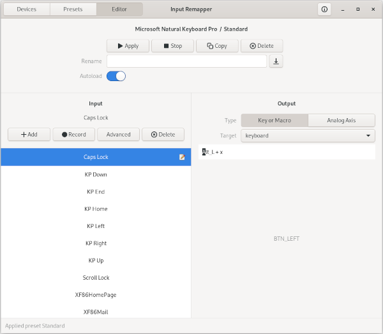
Task: Delete the Standard preset
Action: pyautogui.click(x=261, y=46)
